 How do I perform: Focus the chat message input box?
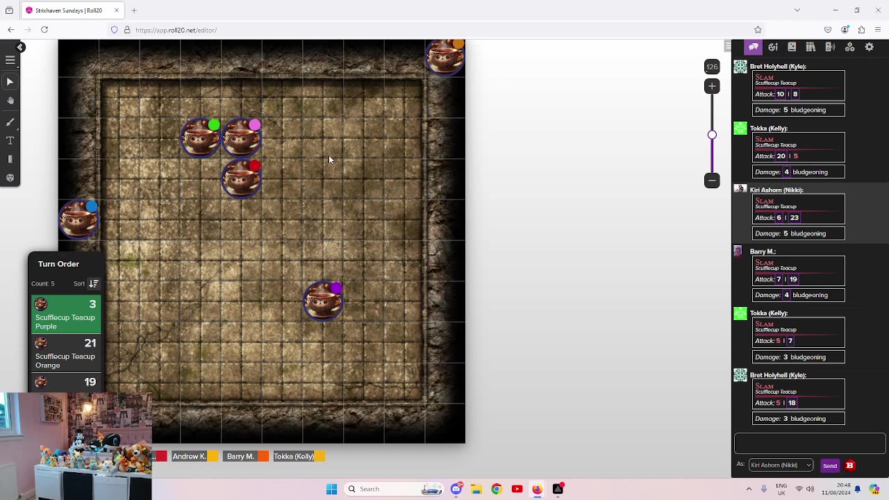810,443
